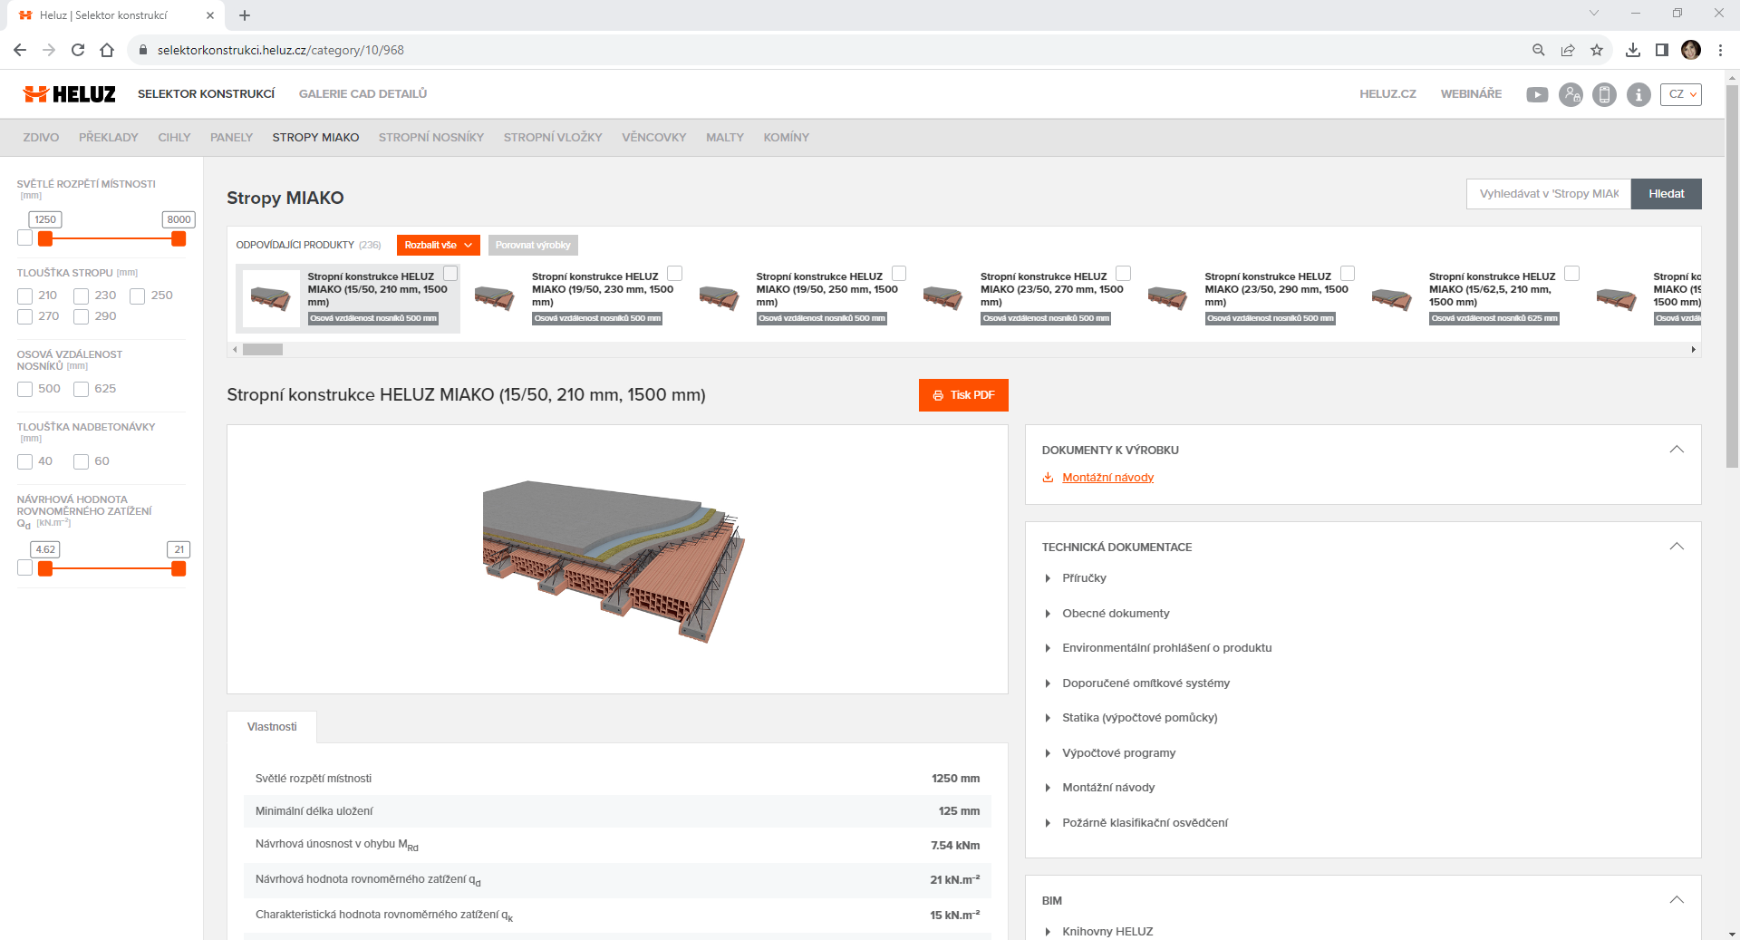Go to browser home page icon

tap(107, 50)
